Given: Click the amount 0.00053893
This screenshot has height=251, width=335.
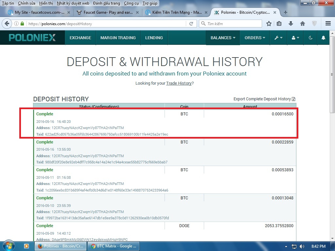Looking at the screenshot, I should 282,170.
